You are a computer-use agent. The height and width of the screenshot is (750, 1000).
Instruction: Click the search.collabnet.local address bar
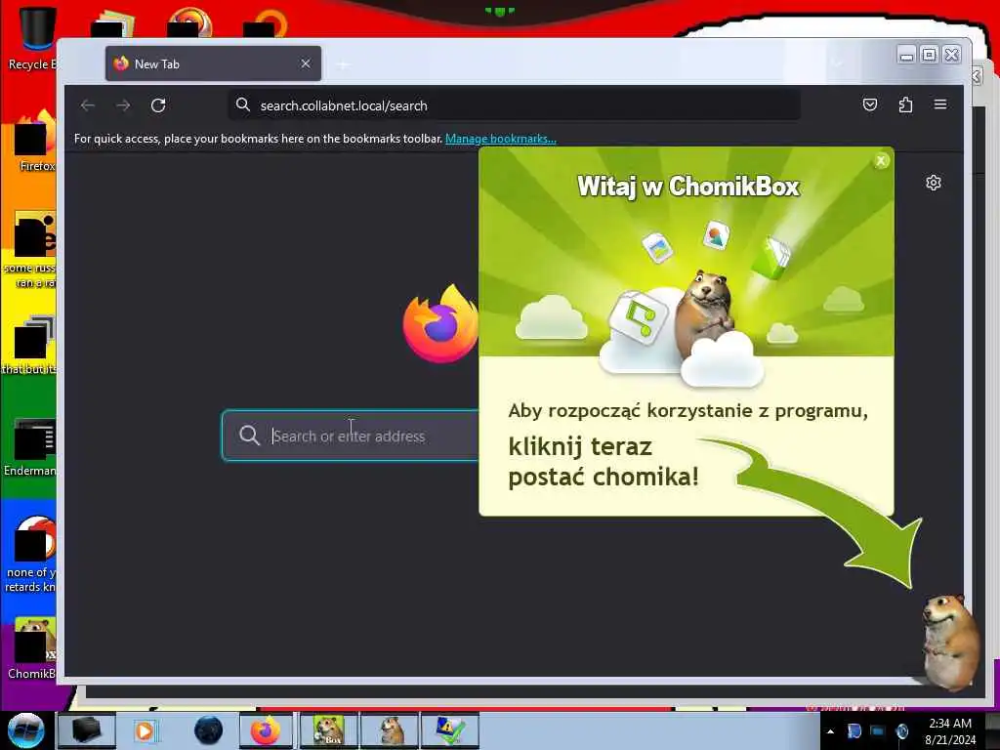pyautogui.click(x=514, y=105)
